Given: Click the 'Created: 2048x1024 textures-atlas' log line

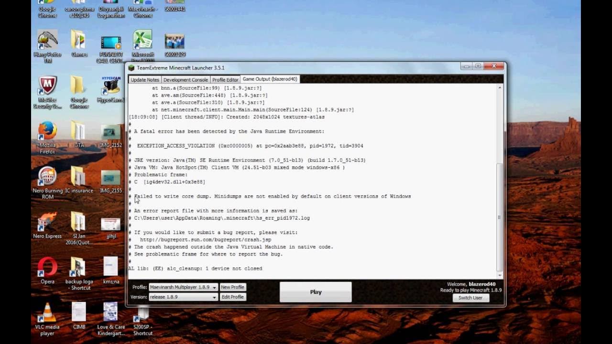Looking at the screenshot, I should (227, 117).
